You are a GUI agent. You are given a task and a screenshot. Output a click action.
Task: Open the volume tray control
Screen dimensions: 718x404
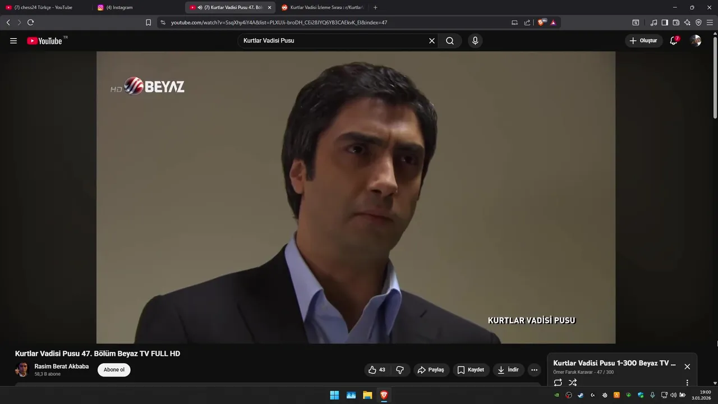point(673,395)
